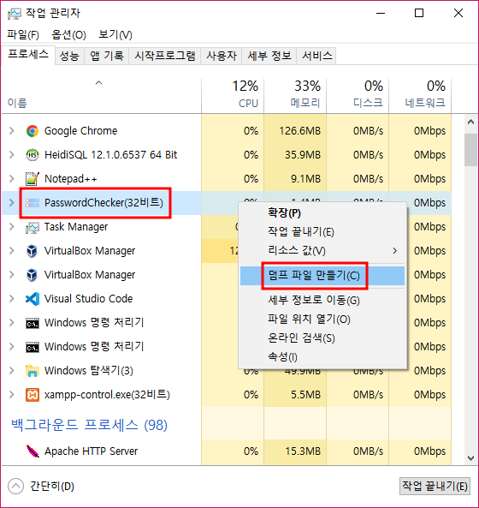The width and height of the screenshot is (479, 508).
Task: Switch to the 앱 기록 tab
Action: click(107, 57)
